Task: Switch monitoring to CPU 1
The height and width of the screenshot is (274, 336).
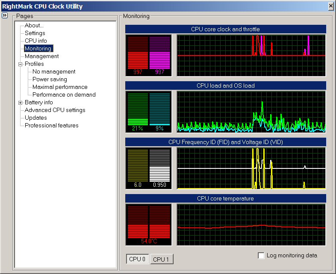Action: (x=162, y=259)
